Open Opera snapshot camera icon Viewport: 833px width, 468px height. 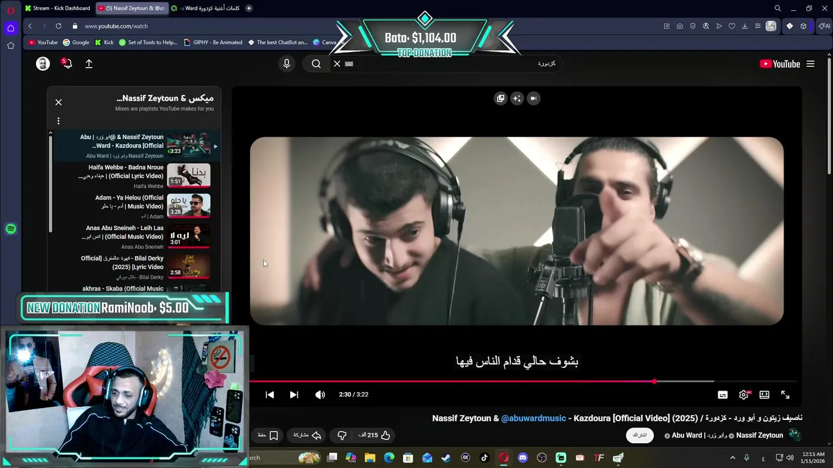679,26
